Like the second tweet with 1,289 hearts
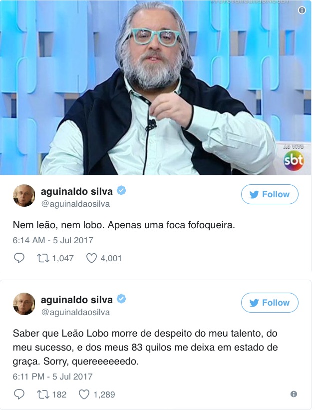This screenshot has height=410, width=315. (84, 395)
